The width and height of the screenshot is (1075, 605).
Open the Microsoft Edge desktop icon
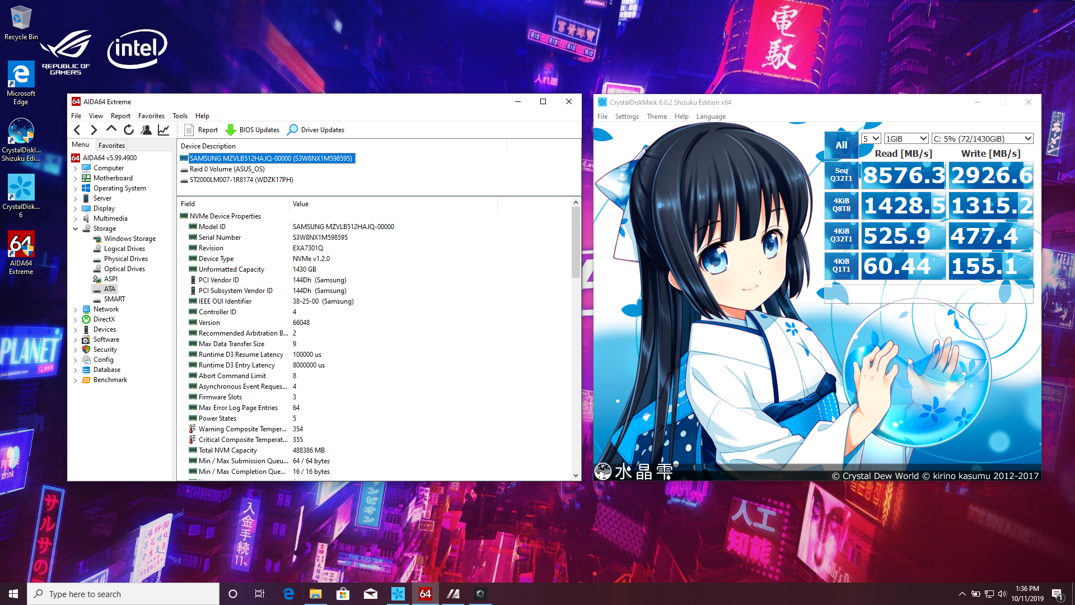tap(21, 83)
